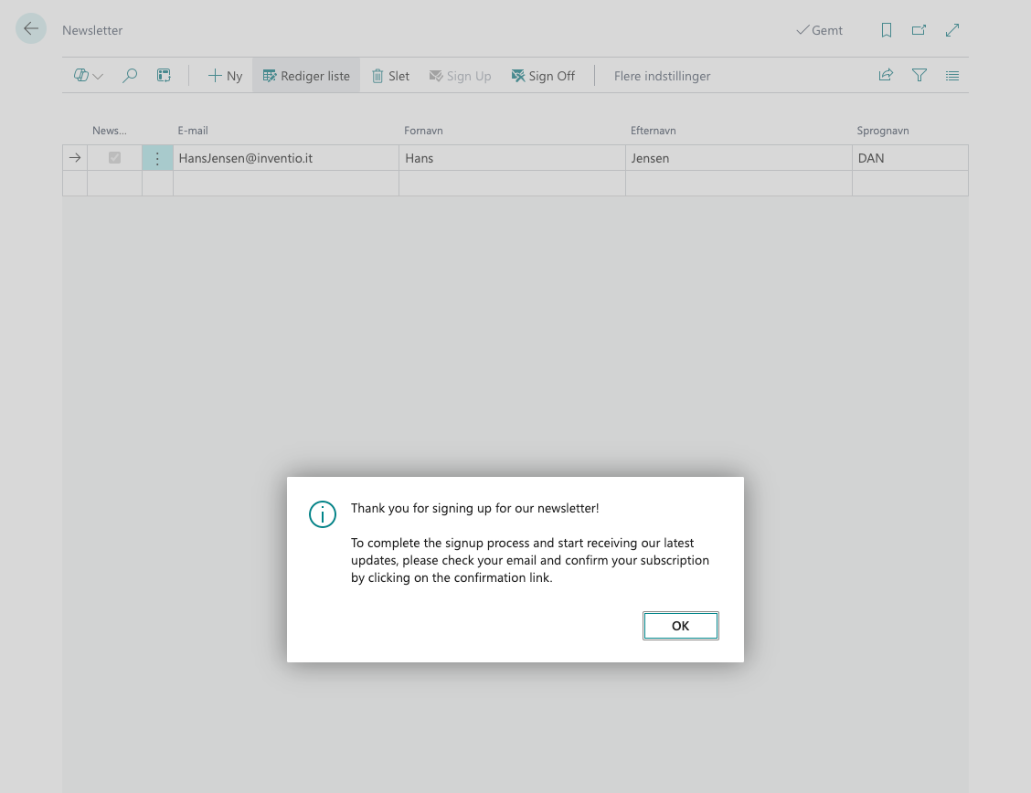This screenshot has height=793, width=1031.
Task: Open the search magnifier icon
Action: [130, 76]
